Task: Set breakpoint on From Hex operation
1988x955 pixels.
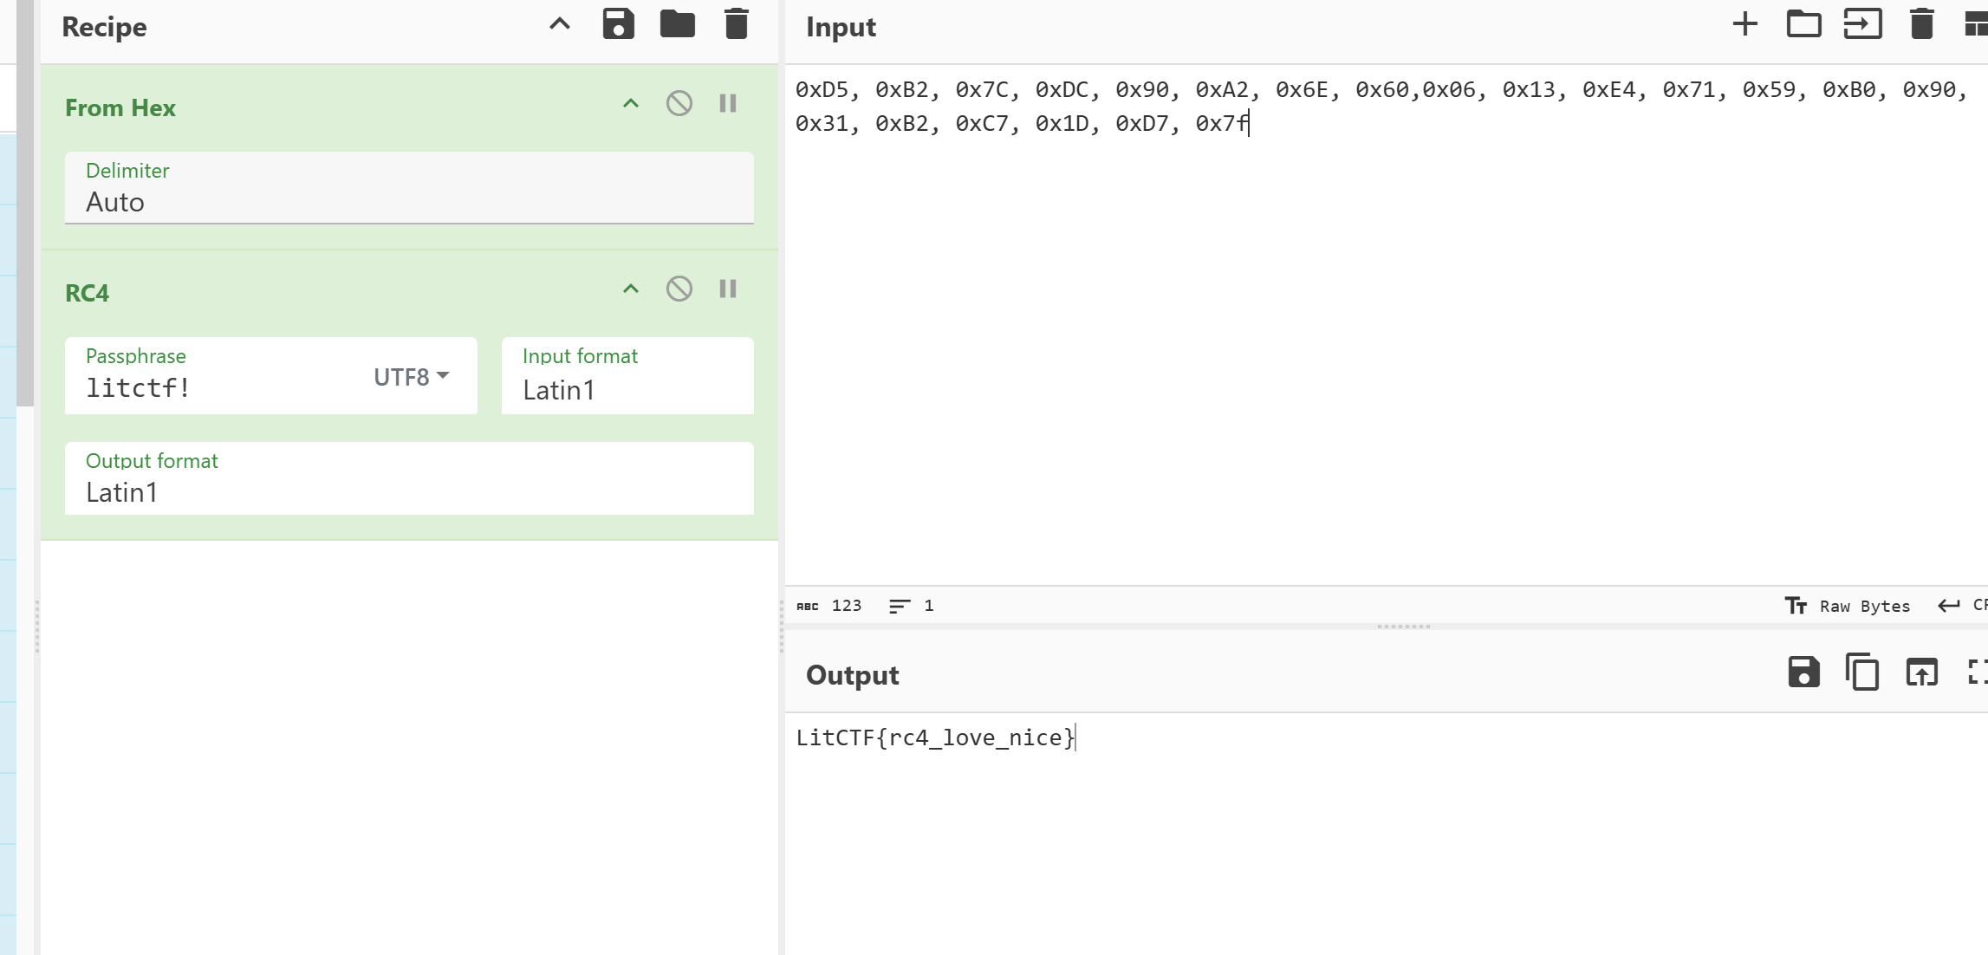Action: click(728, 104)
